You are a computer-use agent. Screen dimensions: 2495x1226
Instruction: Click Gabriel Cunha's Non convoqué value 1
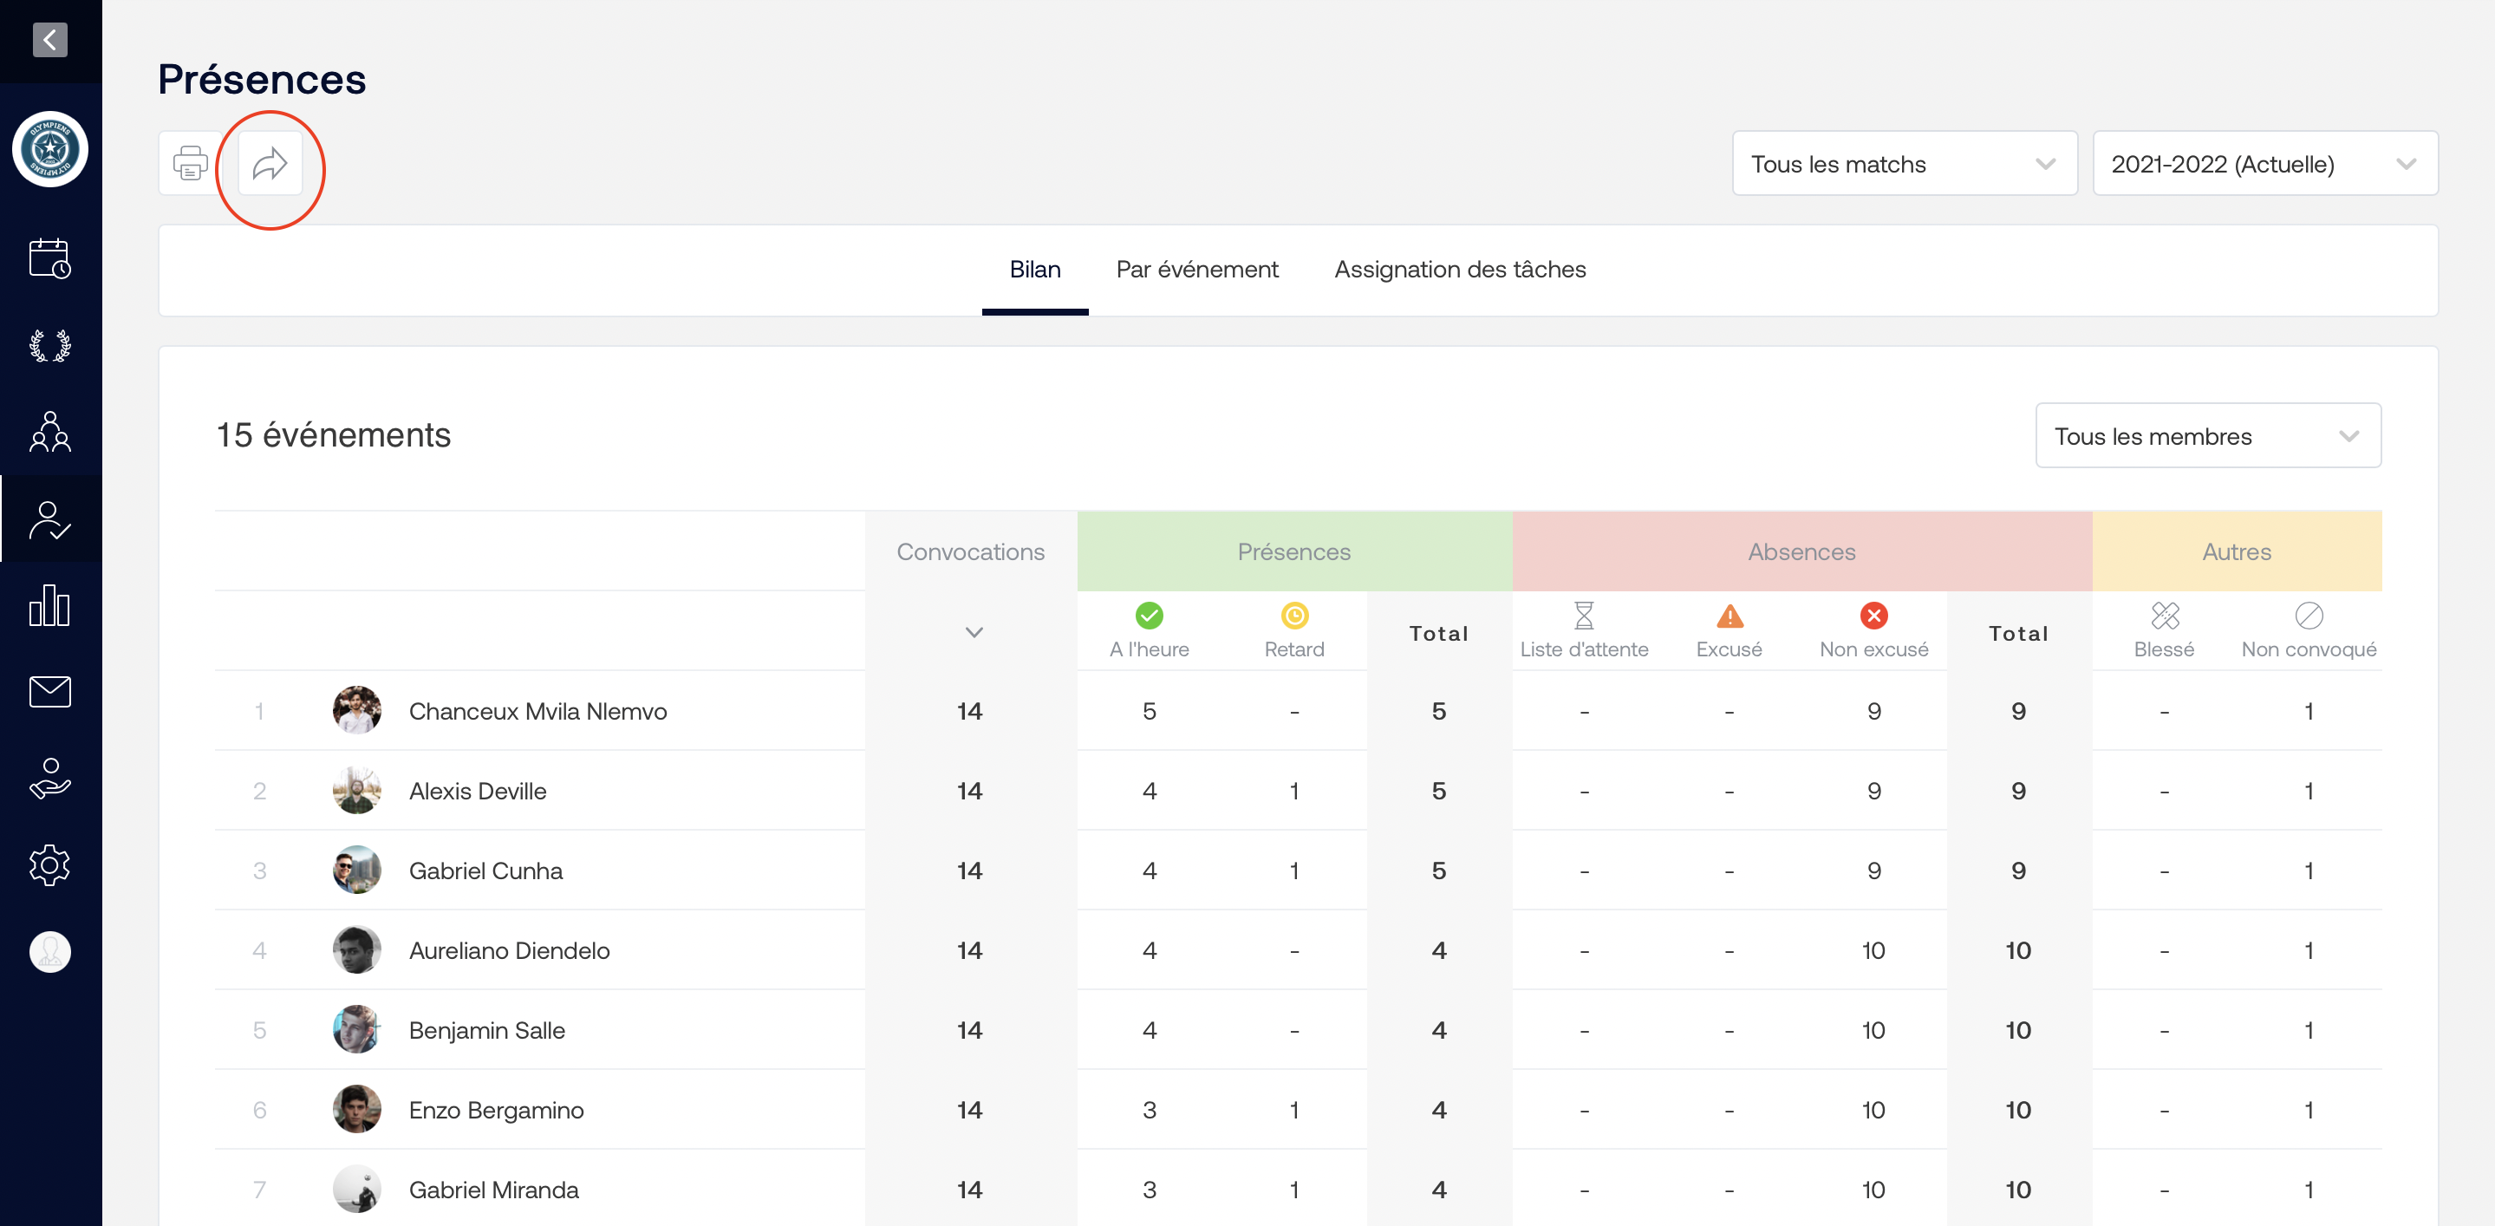click(2309, 871)
